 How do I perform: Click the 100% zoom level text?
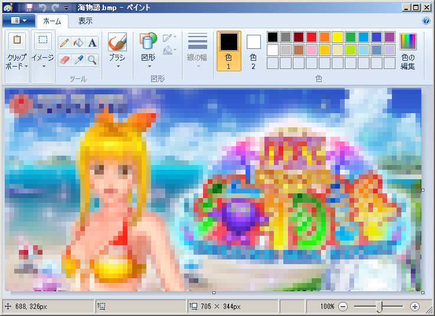click(328, 307)
